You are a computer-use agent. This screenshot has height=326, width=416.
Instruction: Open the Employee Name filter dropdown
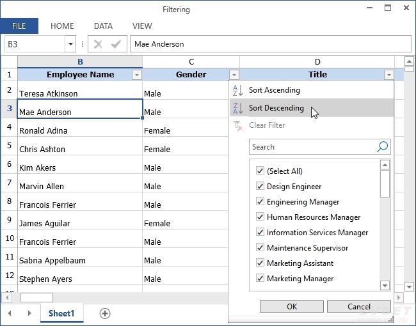[136, 75]
